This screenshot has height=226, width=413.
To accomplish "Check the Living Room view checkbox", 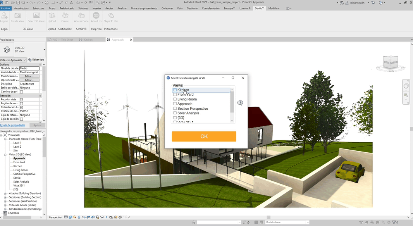I will coord(175,99).
